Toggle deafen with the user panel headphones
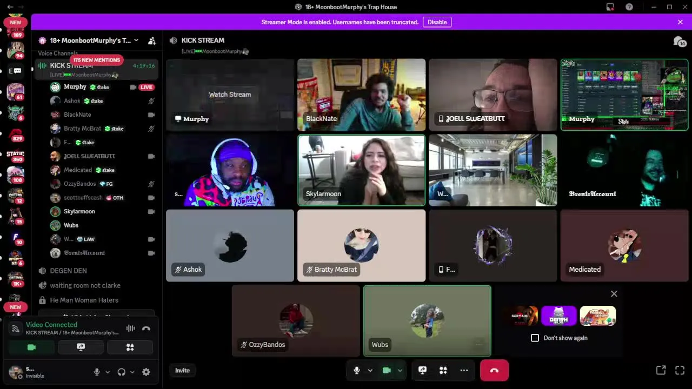The height and width of the screenshot is (389, 692). click(121, 372)
